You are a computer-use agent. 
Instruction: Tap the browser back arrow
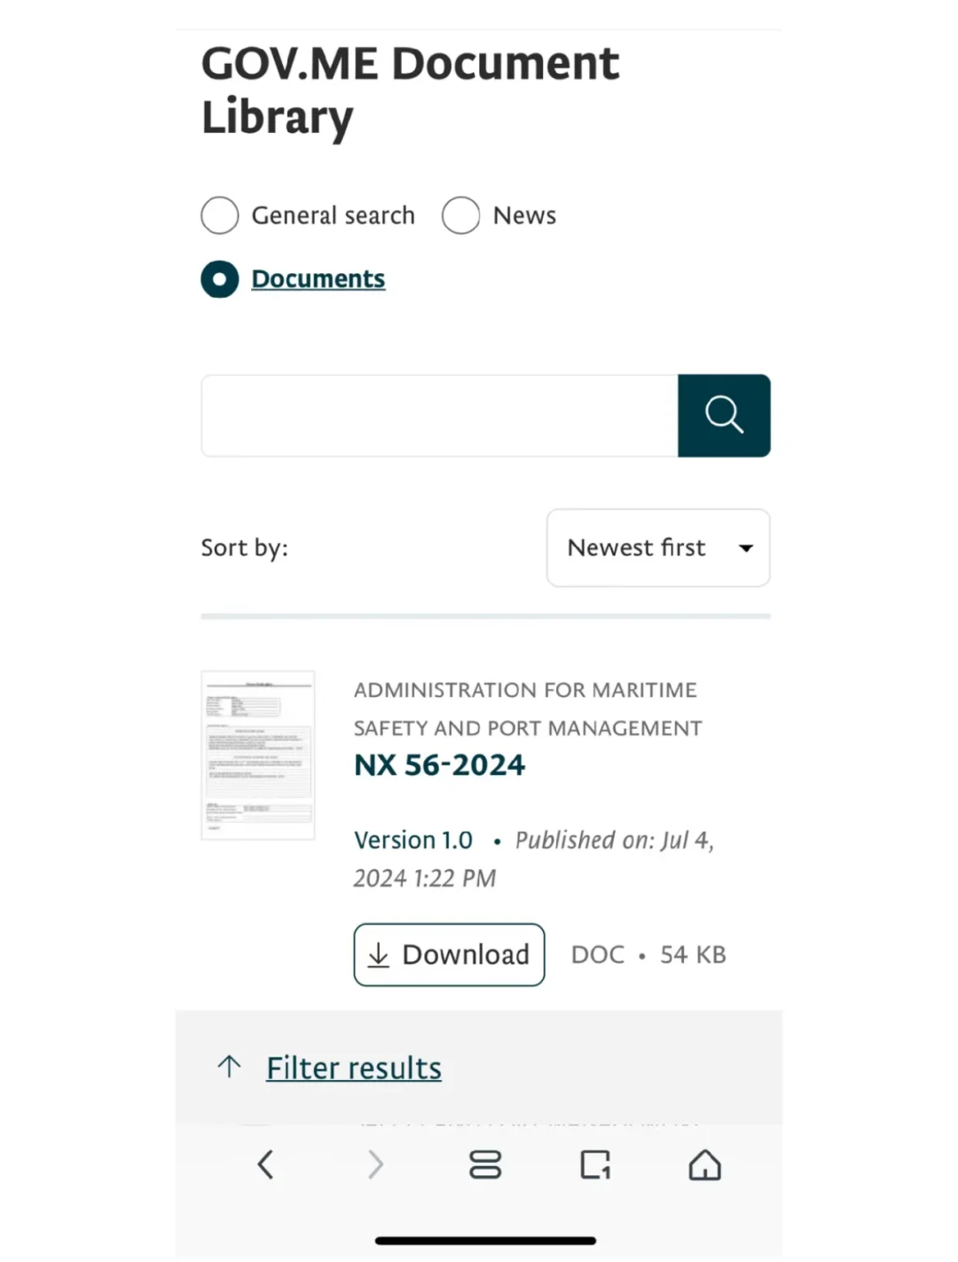point(265,1164)
